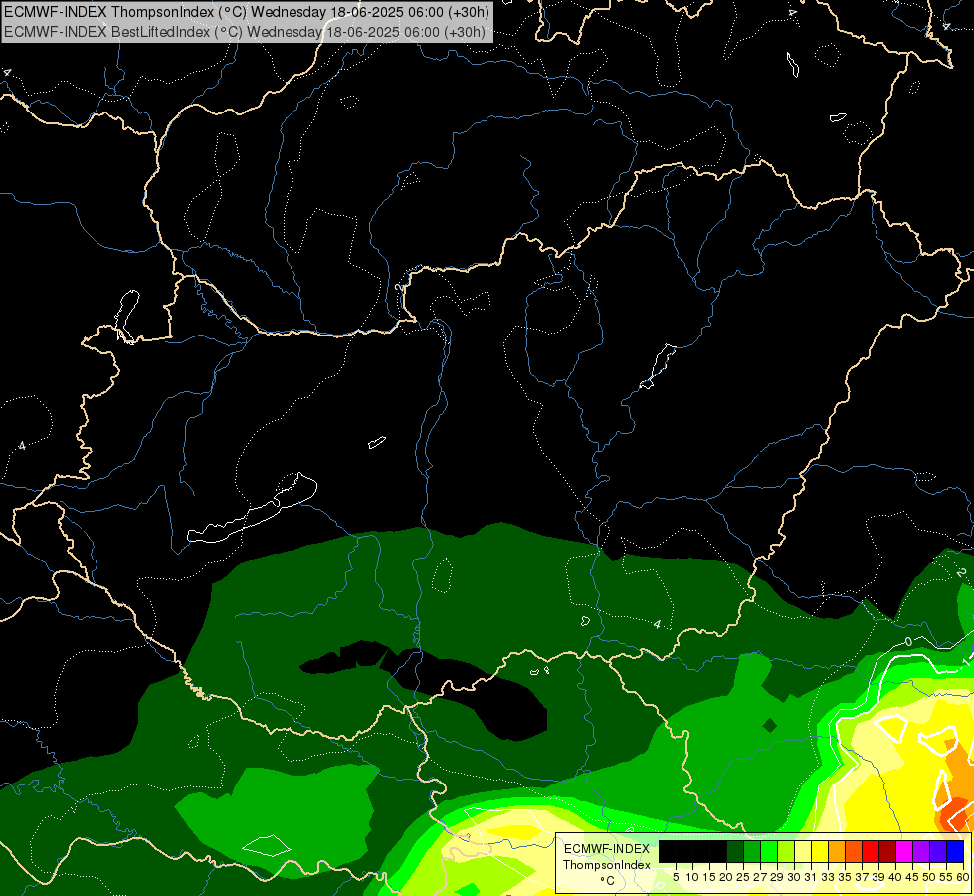The width and height of the screenshot is (974, 896).
Task: Click the lime legend swatch for 29–30
Action: point(786,851)
